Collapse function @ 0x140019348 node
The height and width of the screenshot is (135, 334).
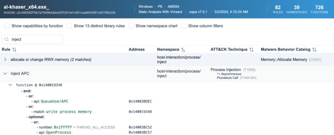(11, 85)
